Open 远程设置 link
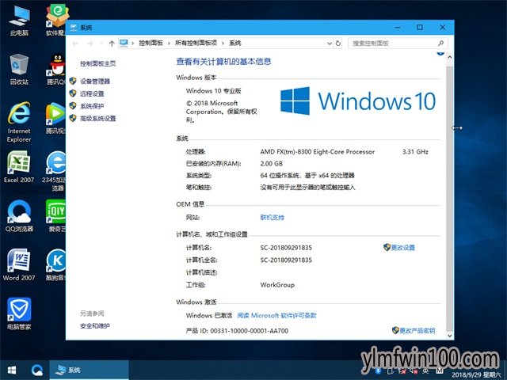This screenshot has height=380, width=507. [x=92, y=93]
